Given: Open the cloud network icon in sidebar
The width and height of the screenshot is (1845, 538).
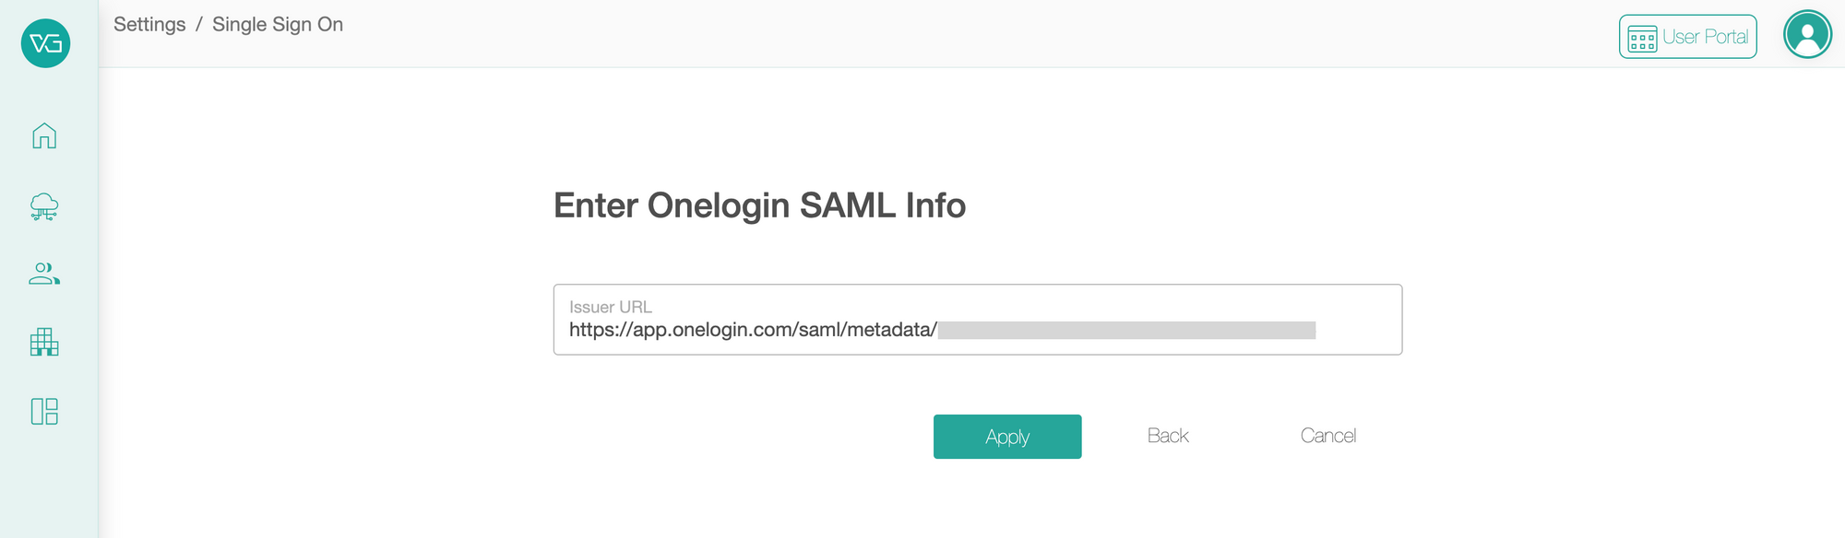Looking at the screenshot, I should point(44,206).
